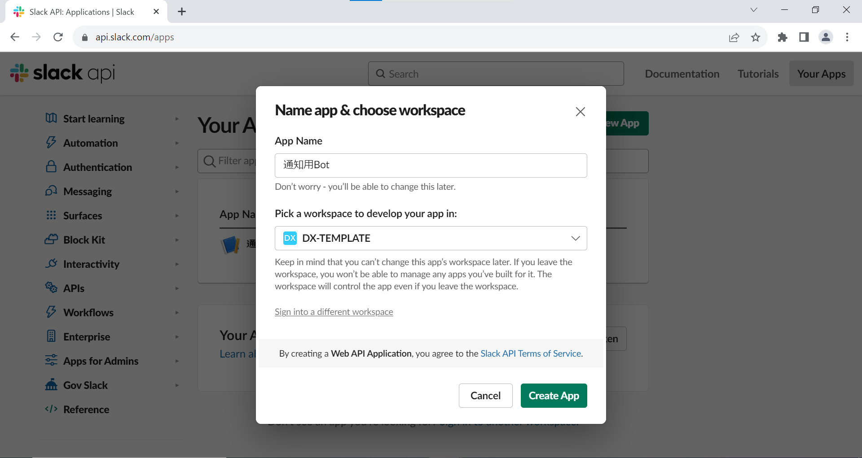Bookmark this page with star icon
The width and height of the screenshot is (862, 458).
click(x=756, y=37)
